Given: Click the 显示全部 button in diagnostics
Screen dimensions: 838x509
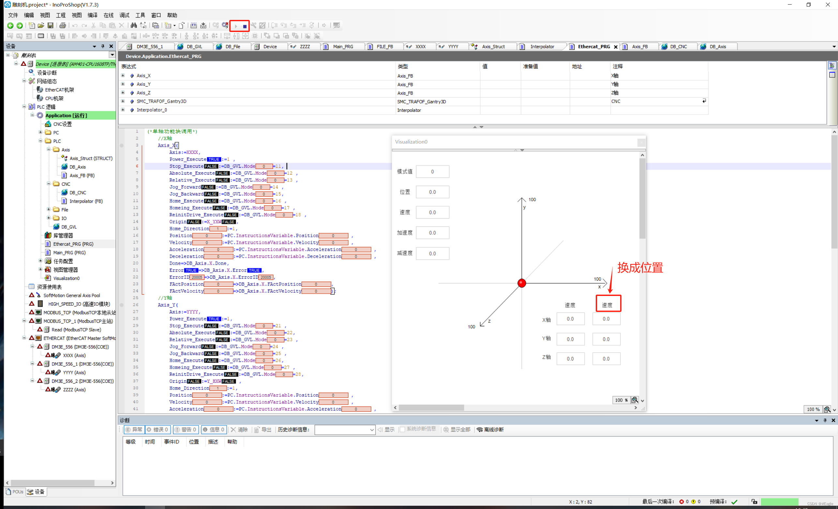Looking at the screenshot, I should [x=457, y=430].
